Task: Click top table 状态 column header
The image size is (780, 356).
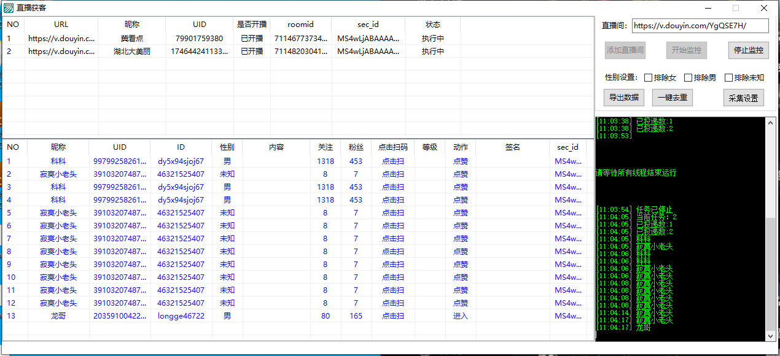Action: coord(433,25)
